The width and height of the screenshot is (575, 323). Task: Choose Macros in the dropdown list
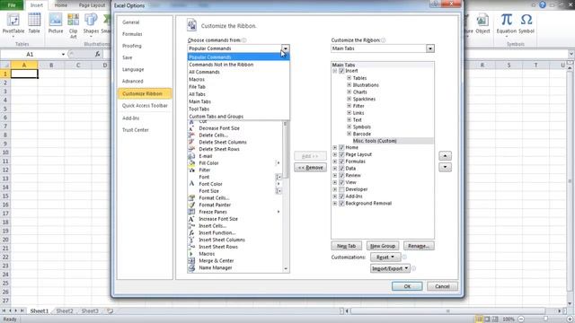pos(197,79)
